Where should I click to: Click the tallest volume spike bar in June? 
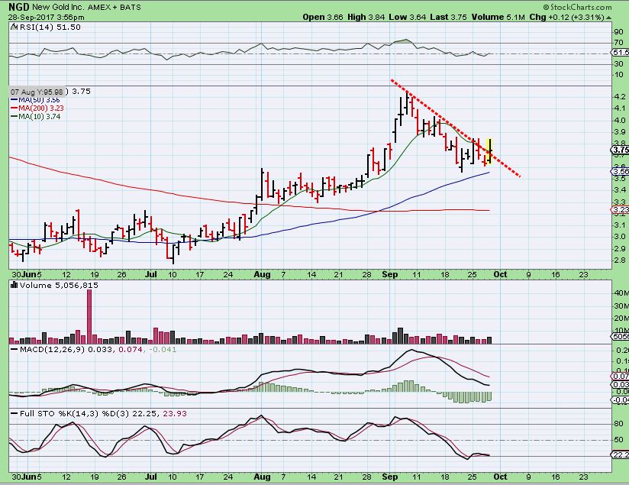(x=89, y=316)
